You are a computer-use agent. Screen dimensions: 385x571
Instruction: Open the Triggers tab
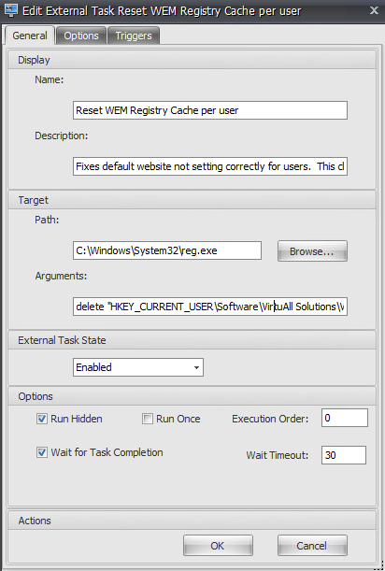point(134,36)
